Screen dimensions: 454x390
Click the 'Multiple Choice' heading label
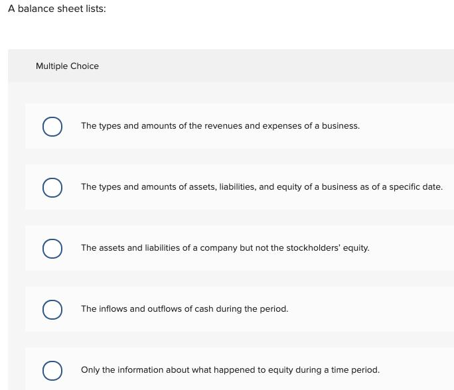67,66
